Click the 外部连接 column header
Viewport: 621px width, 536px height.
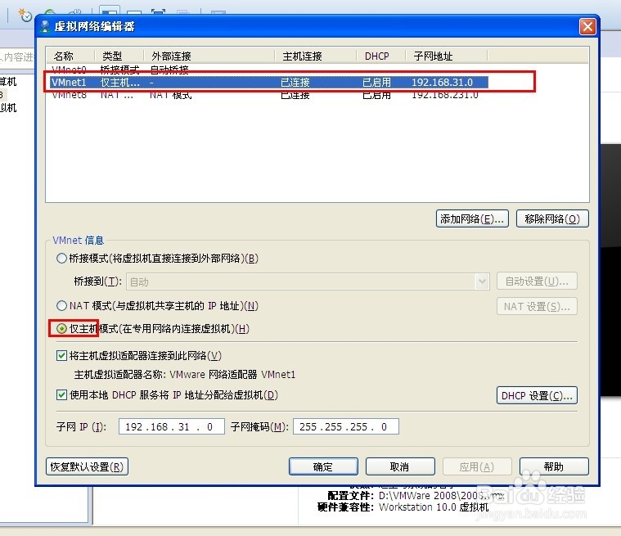209,56
